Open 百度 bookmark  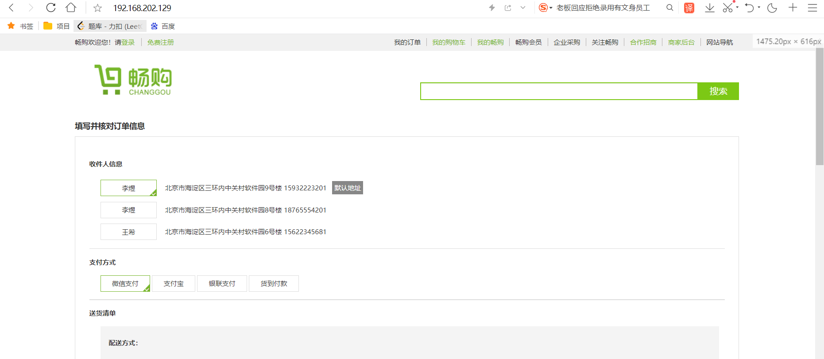(x=163, y=26)
